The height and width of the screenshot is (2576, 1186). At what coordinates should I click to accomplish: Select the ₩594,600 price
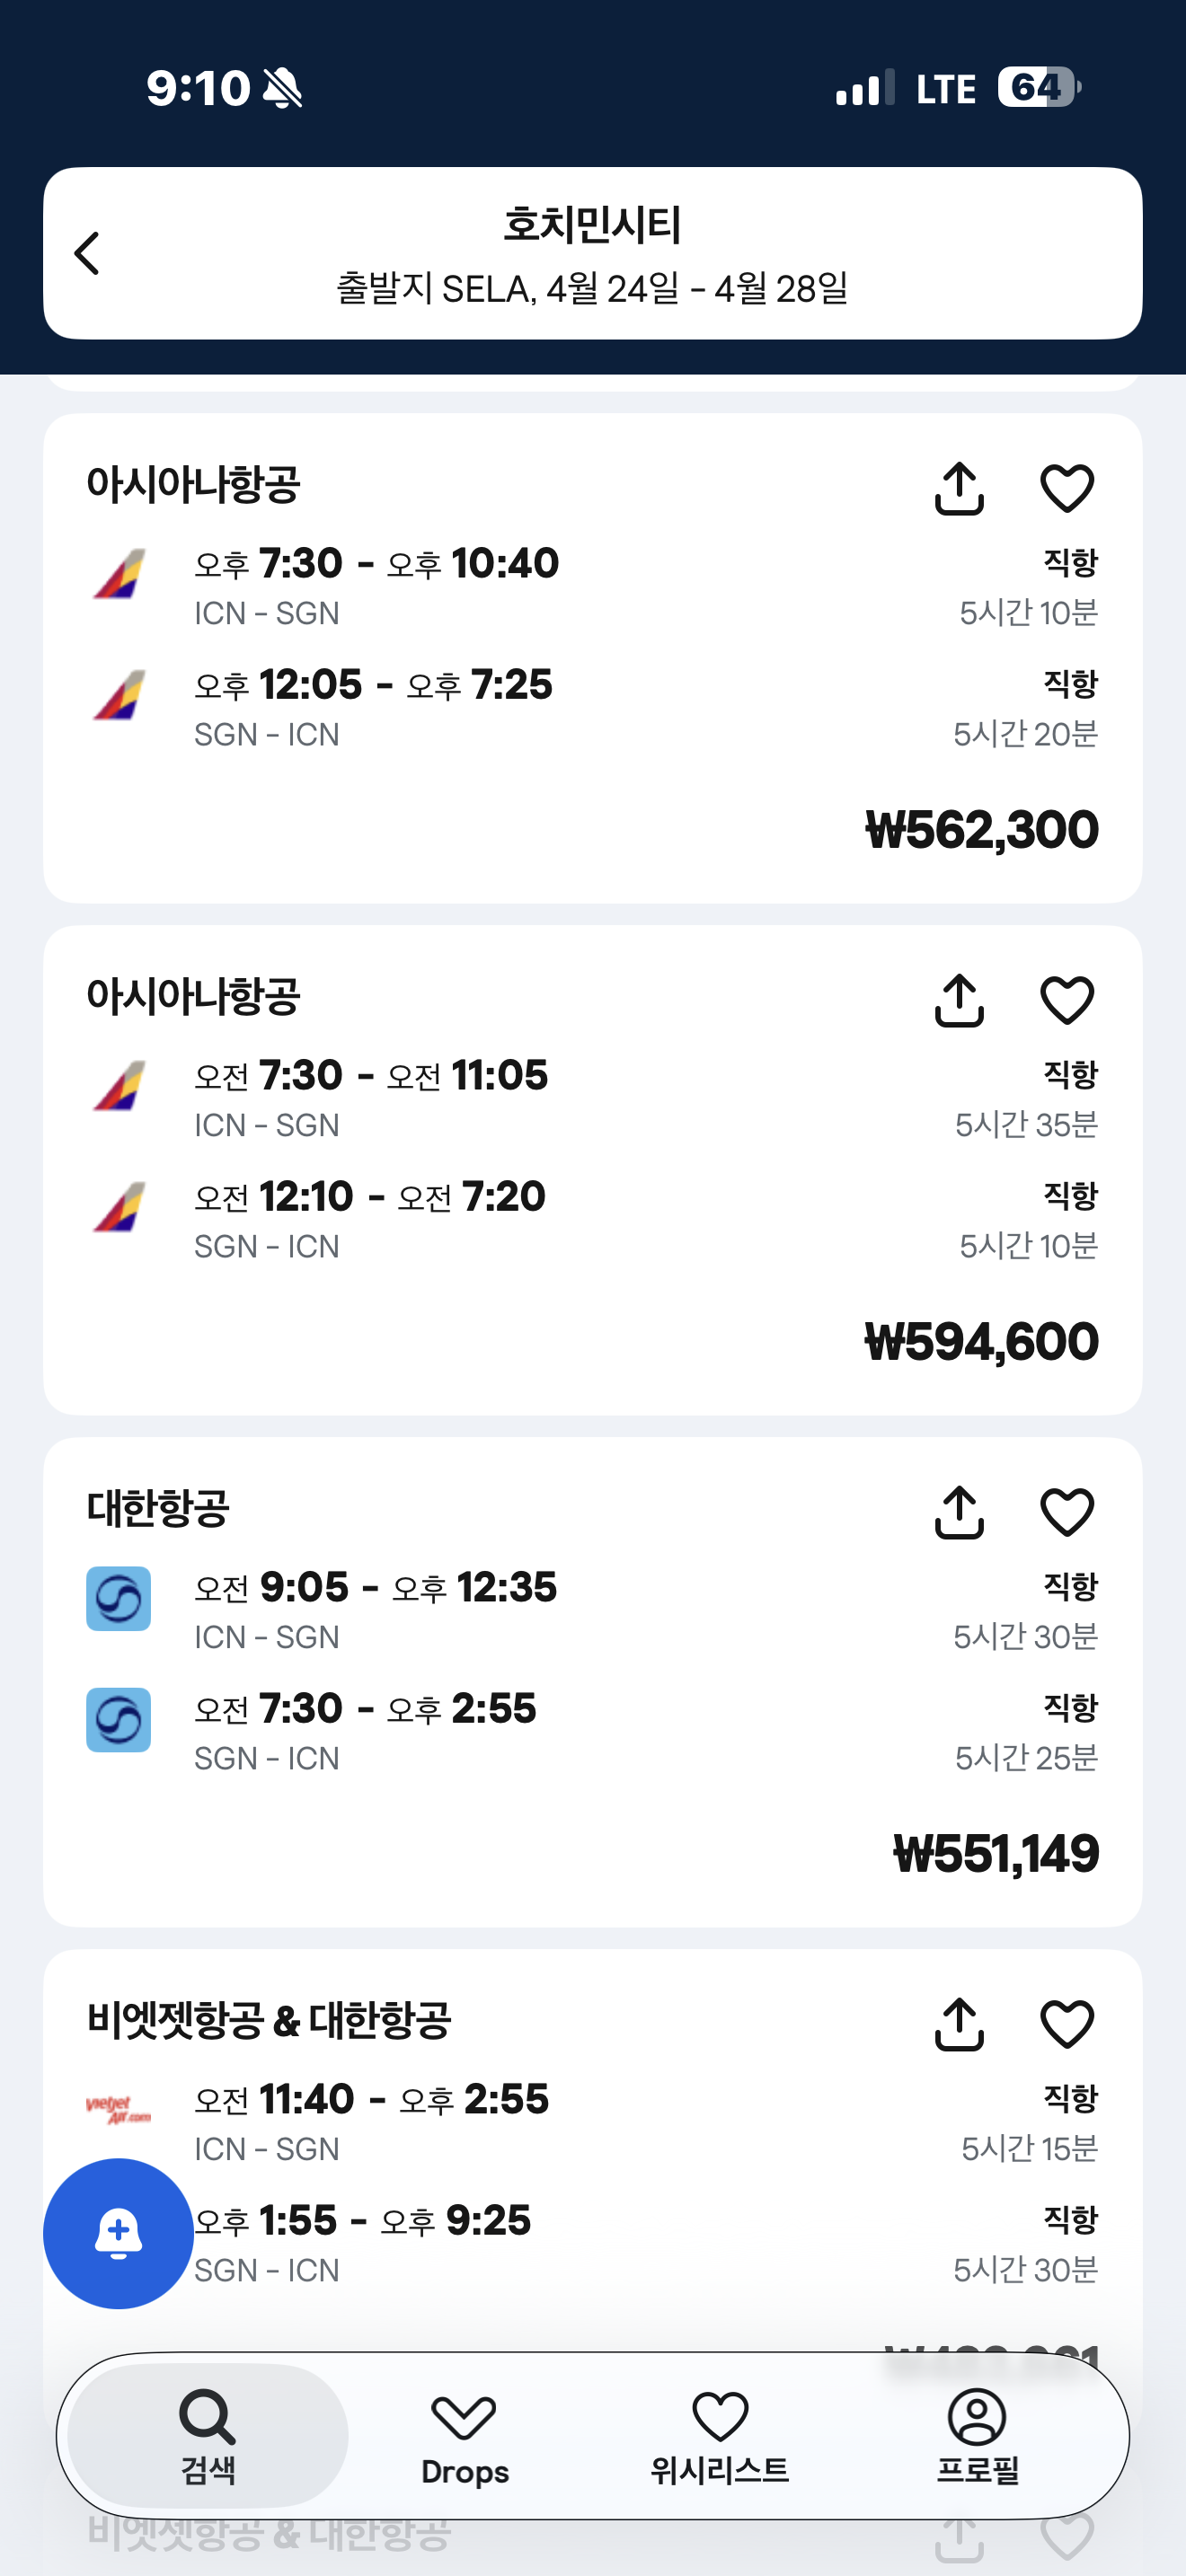(981, 1342)
